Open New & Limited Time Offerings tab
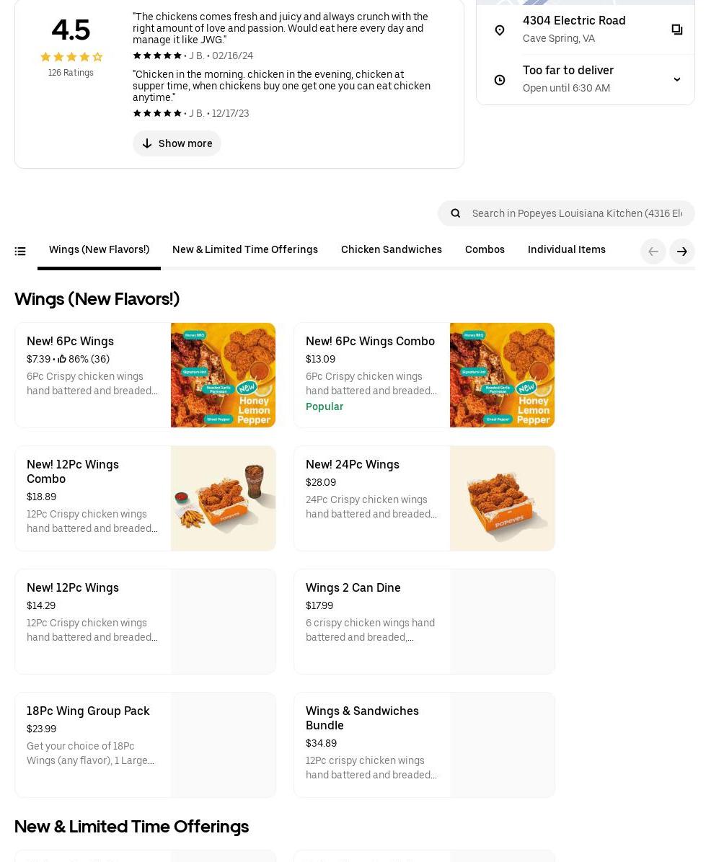 [x=244, y=249]
